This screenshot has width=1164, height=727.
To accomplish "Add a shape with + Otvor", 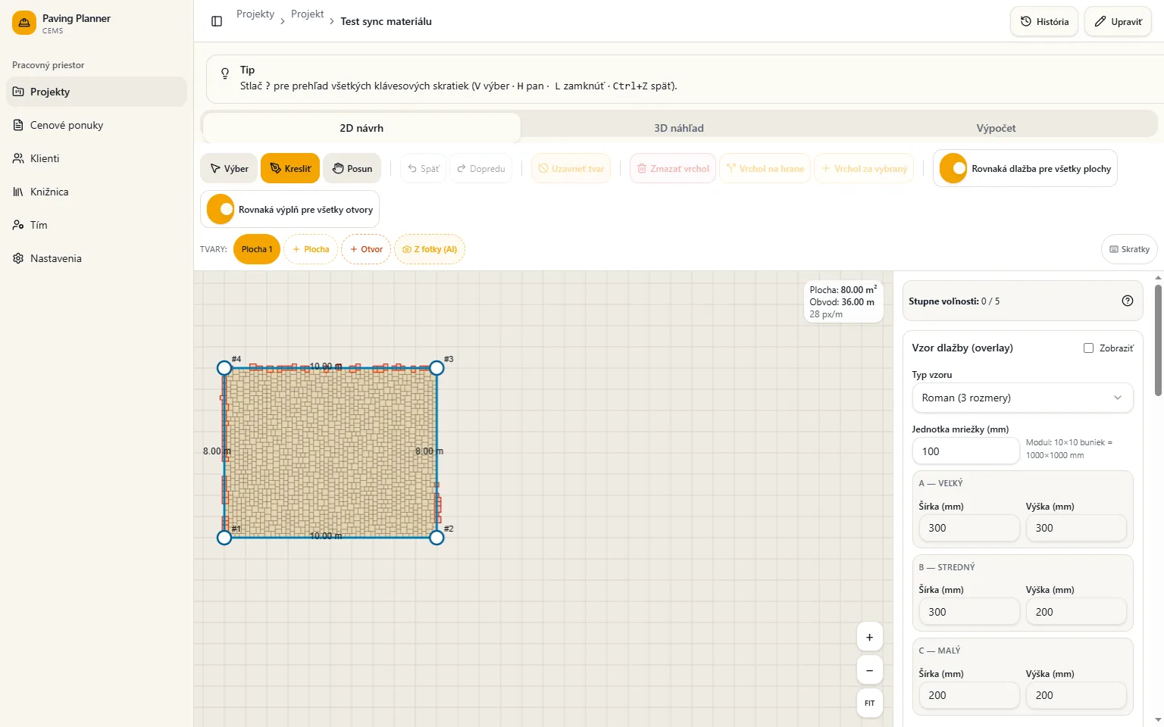I will 366,249.
